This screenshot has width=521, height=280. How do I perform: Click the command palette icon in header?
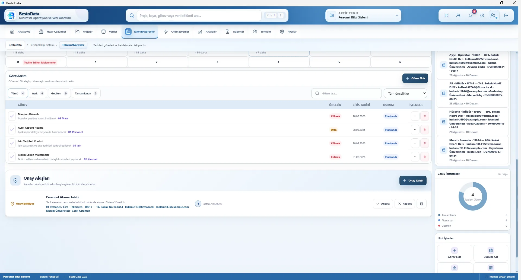(x=446, y=15)
